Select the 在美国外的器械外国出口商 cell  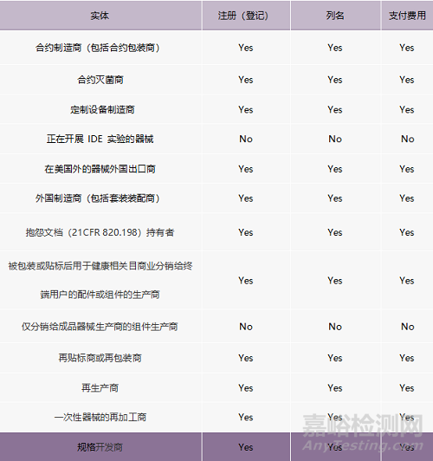pyautogui.click(x=100, y=169)
